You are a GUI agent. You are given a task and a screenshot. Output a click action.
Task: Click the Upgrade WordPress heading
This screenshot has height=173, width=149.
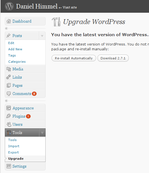(x=94, y=22)
